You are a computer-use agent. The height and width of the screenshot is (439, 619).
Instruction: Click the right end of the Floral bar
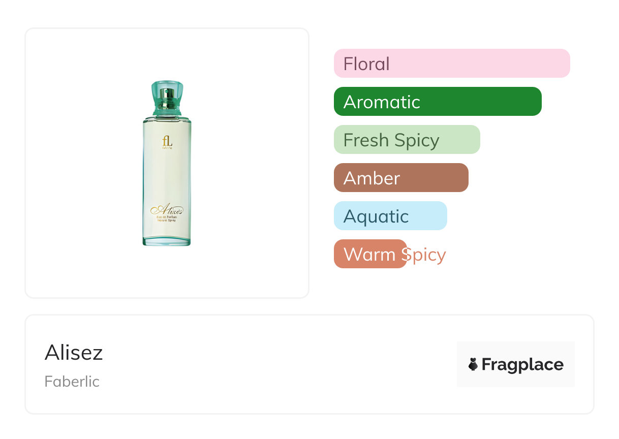click(x=562, y=64)
